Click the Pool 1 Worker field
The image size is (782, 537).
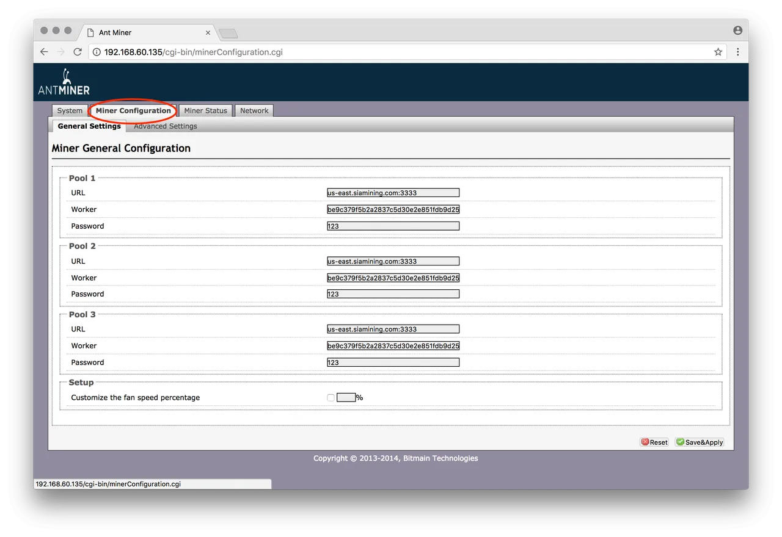click(393, 209)
